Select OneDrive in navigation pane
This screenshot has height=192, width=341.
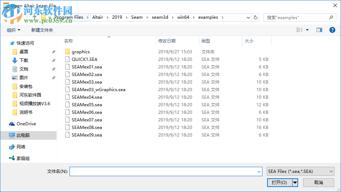point(26,124)
